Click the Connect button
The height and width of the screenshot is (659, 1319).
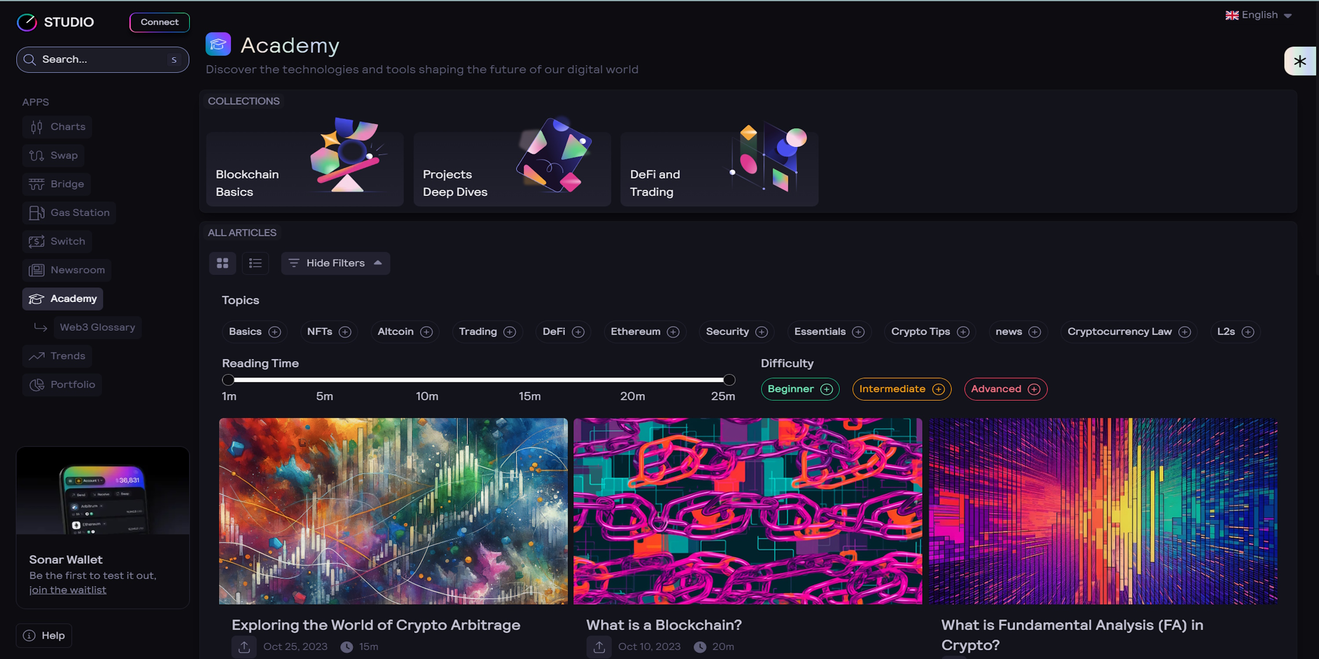point(159,22)
